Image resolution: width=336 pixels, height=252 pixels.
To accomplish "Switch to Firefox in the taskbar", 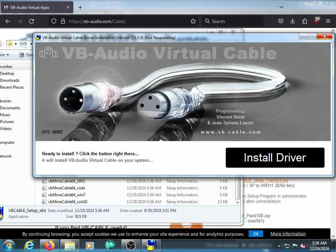I will click(50, 245).
